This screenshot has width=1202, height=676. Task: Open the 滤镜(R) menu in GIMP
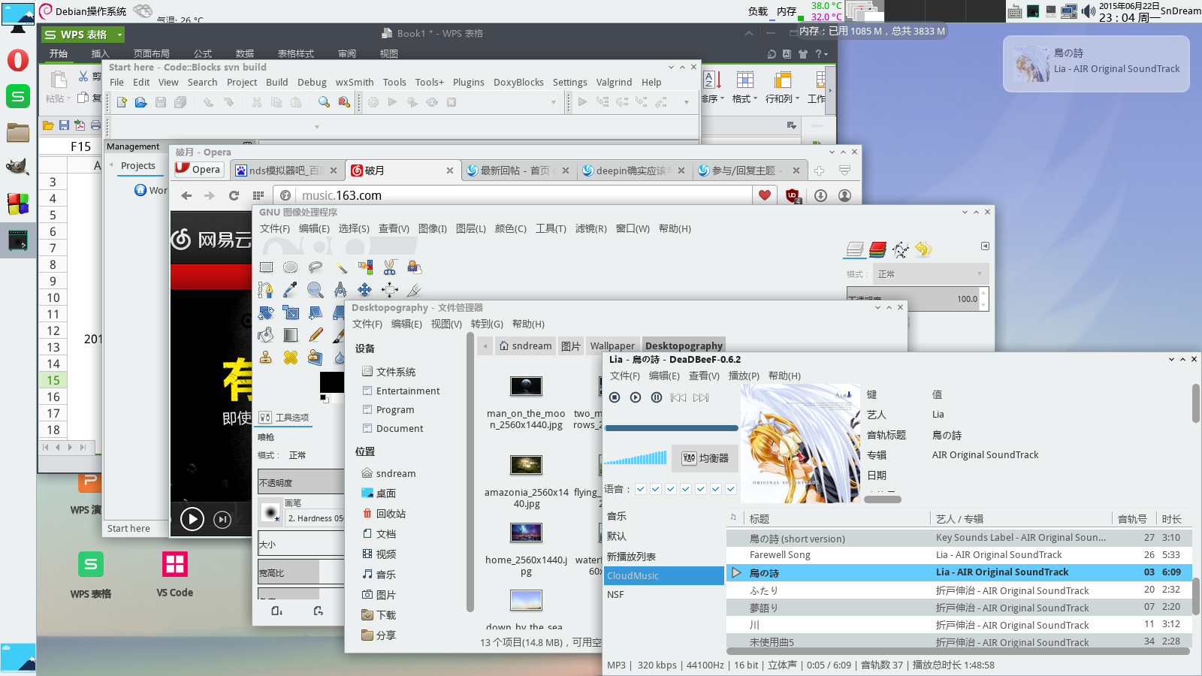pos(590,229)
